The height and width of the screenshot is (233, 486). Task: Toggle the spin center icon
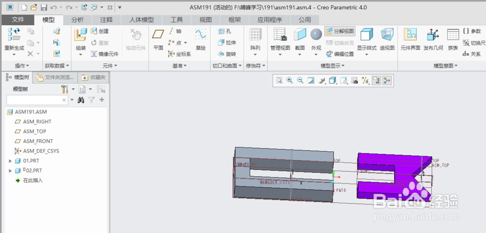387,81
